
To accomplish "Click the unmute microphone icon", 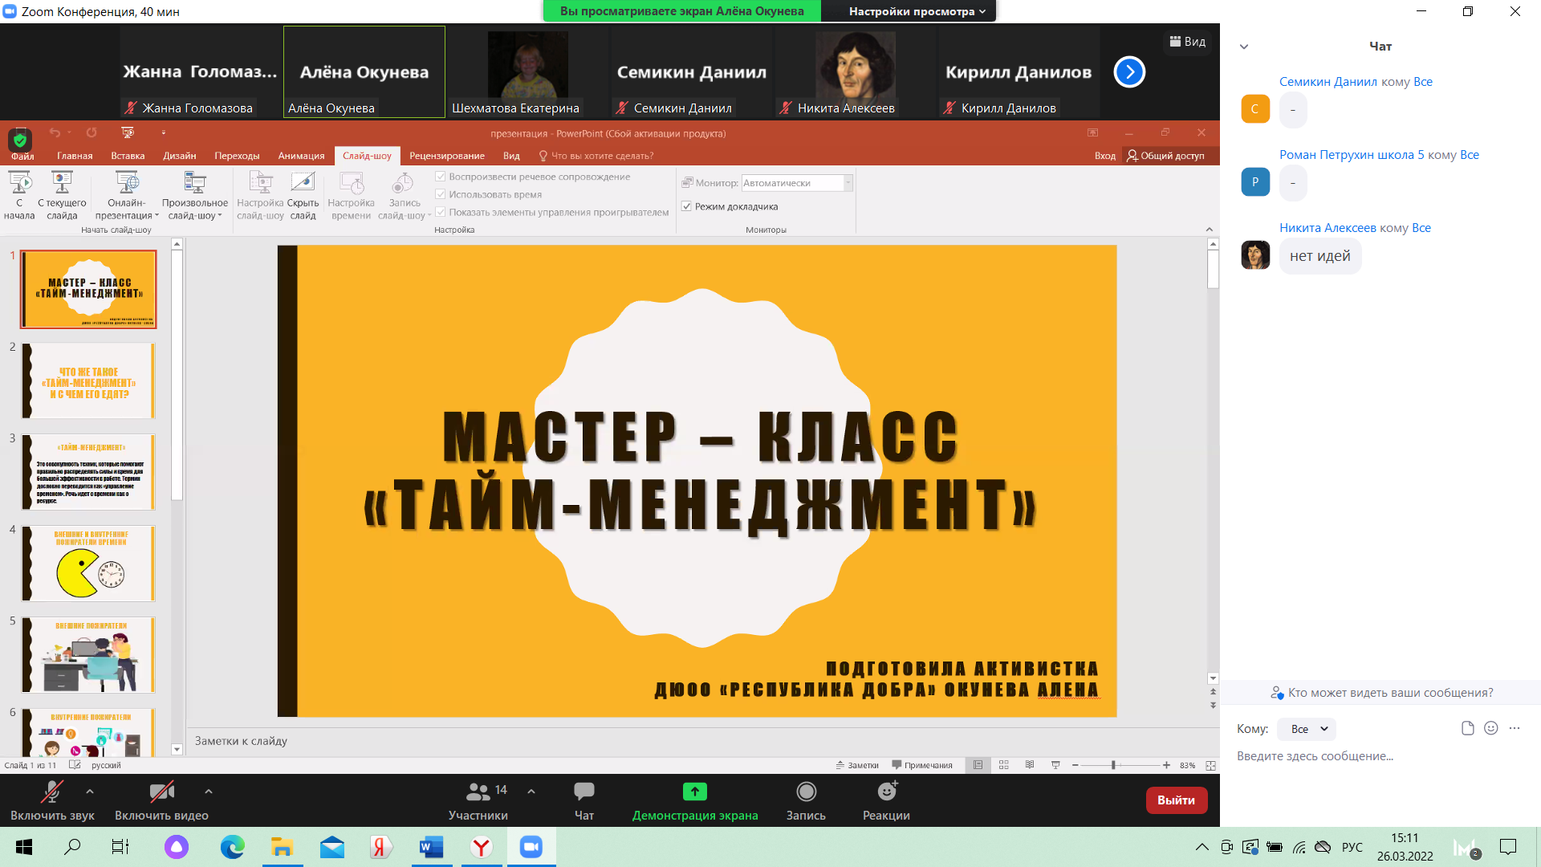I will point(52,792).
